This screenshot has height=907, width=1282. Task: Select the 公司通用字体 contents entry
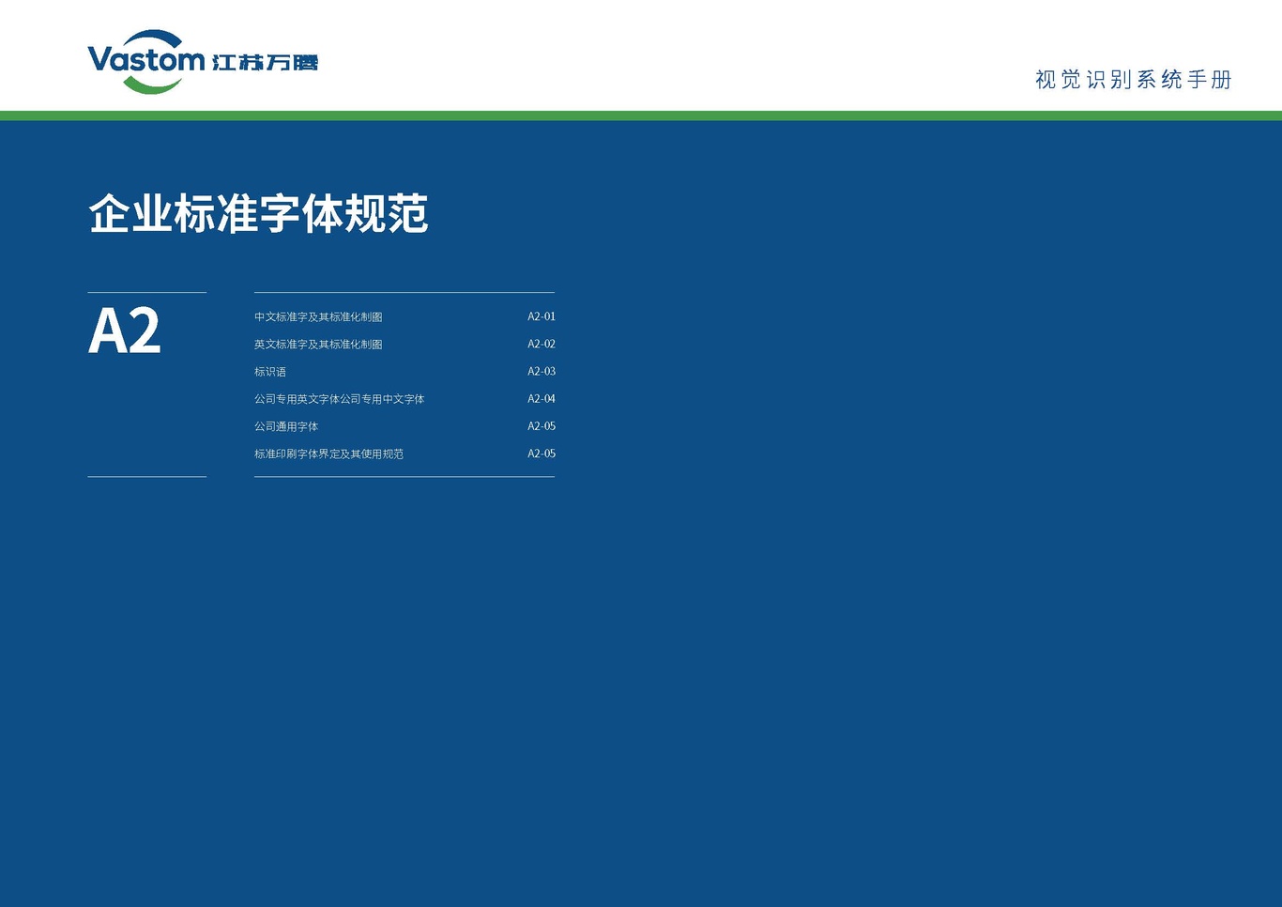(x=286, y=426)
